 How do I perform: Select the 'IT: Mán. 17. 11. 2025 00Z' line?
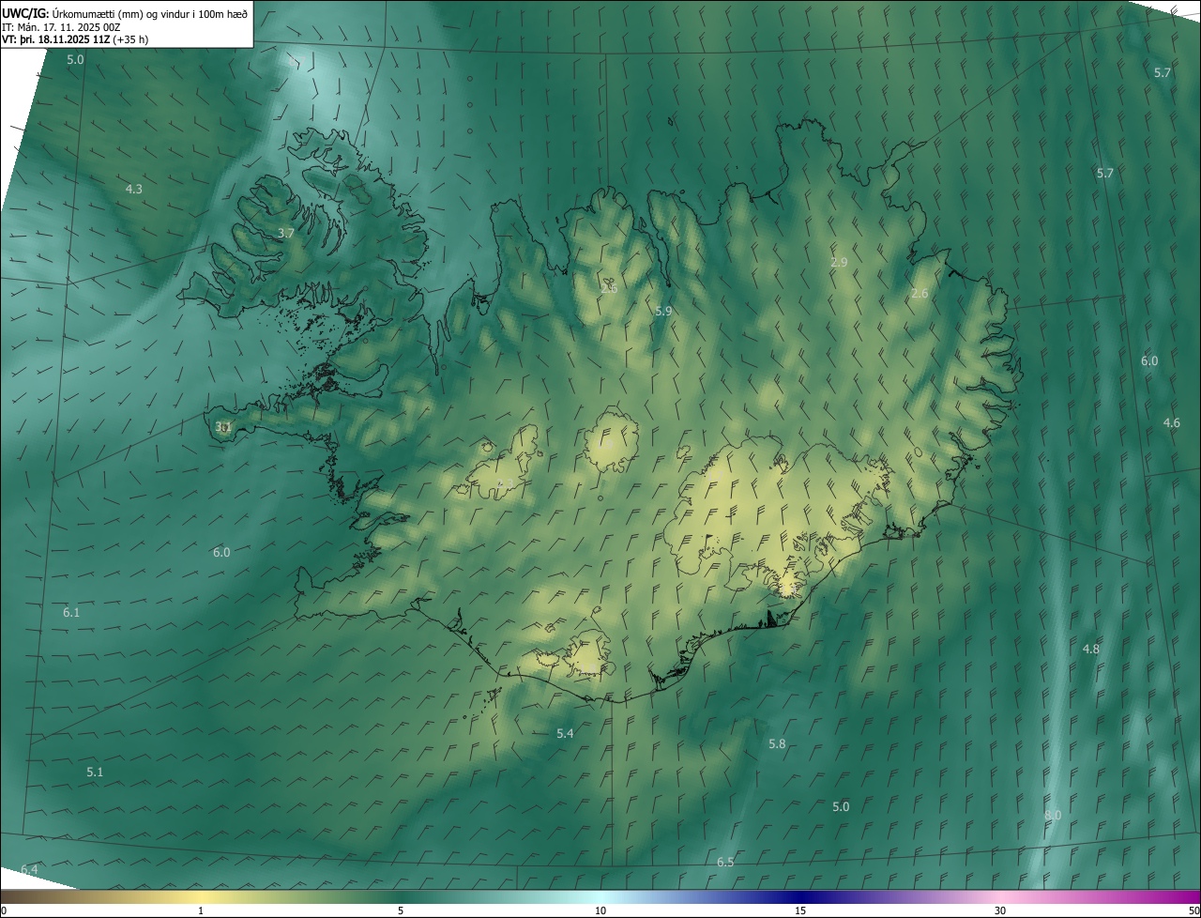(61, 27)
